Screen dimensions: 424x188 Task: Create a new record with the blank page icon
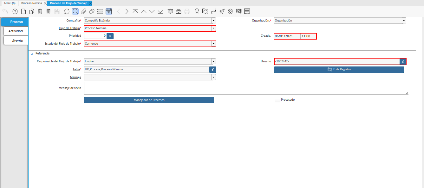(23, 12)
